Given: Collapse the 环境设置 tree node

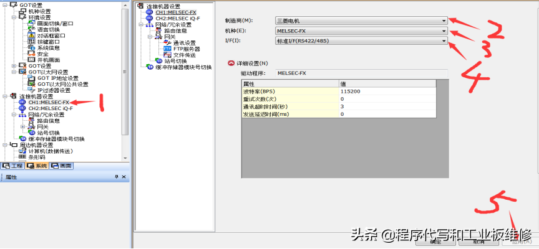Looking at the screenshot, I should click(x=14, y=17).
